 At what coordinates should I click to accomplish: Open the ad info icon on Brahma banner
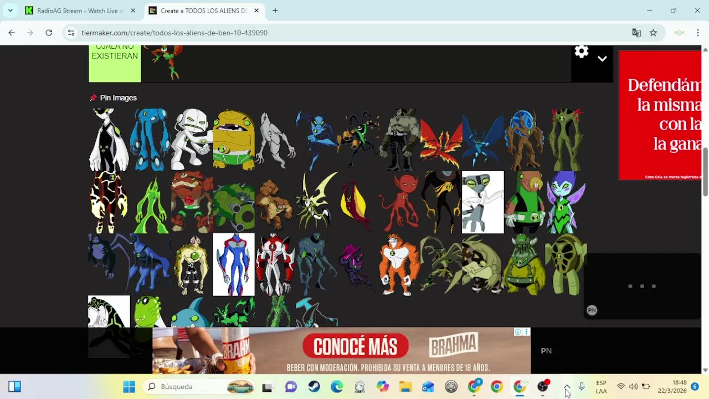[x=517, y=332]
